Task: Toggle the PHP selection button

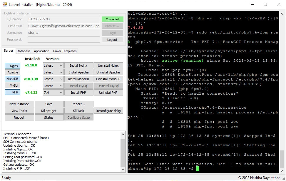Action: 13,93
